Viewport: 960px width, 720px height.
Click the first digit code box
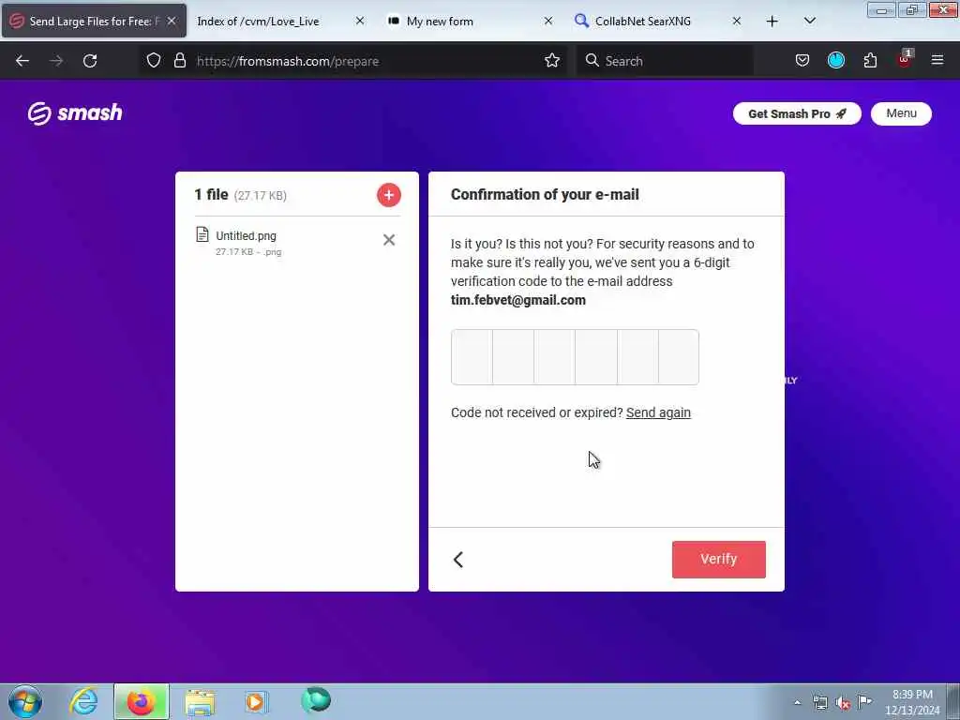tap(472, 357)
